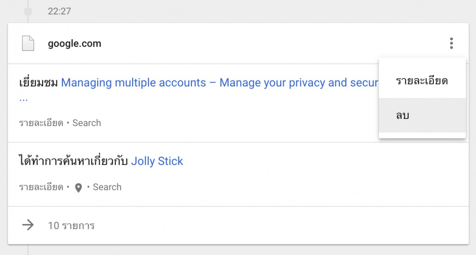The image size is (476, 255).
Task: Click the vertical timeline line below the card
Action: click(x=28, y=249)
